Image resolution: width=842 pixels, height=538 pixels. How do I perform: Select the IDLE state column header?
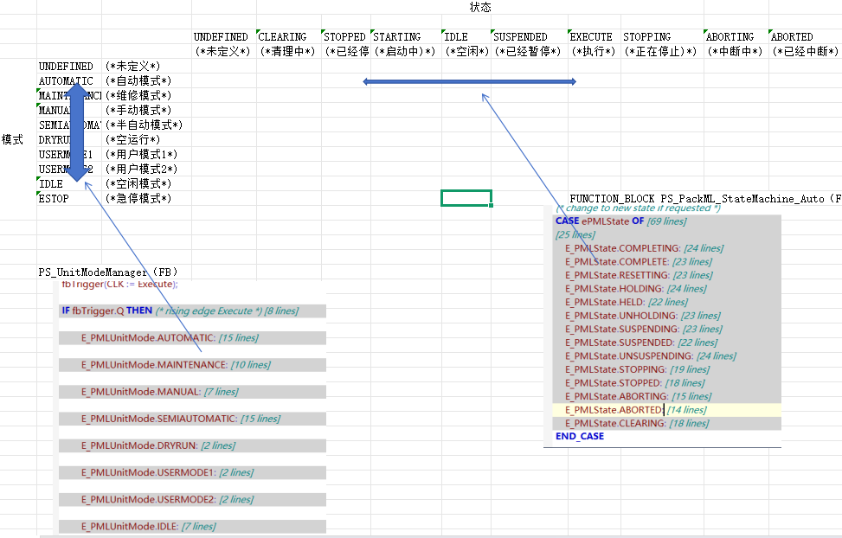[x=466, y=36]
